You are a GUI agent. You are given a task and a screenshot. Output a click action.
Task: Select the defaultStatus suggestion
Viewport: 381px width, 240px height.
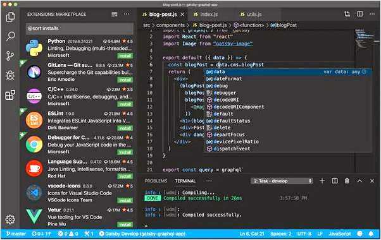pyautogui.click(x=287, y=121)
